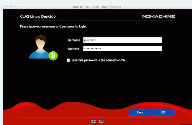This screenshot has height=125, width=192.
Task: Click into the Username field
Action: tap(123, 40)
